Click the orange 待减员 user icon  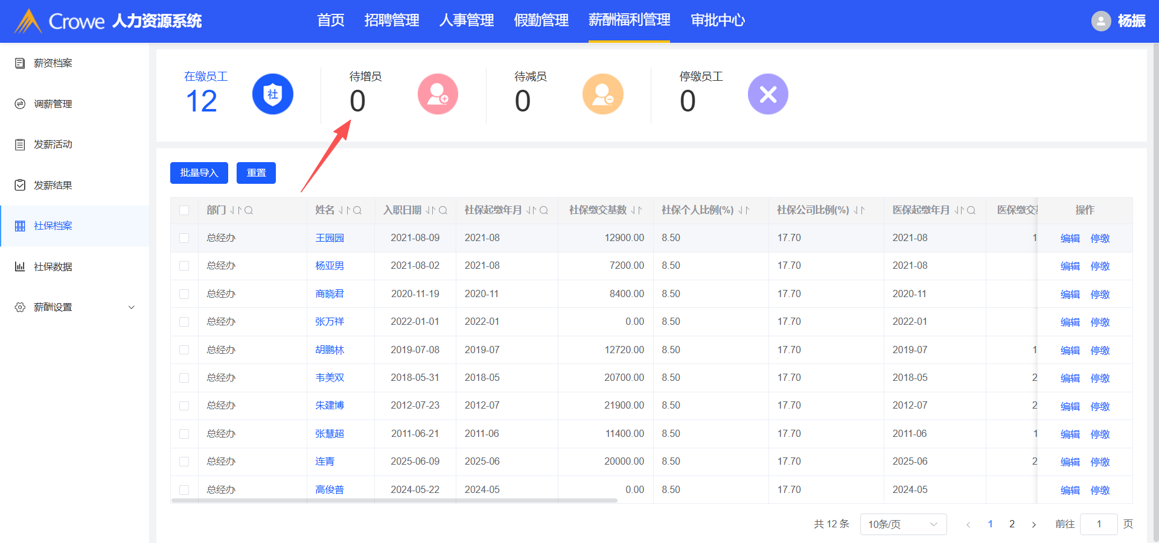tap(602, 94)
